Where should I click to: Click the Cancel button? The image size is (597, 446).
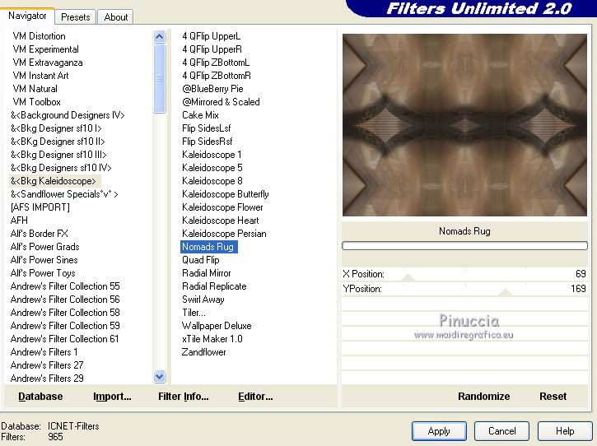[x=501, y=431]
